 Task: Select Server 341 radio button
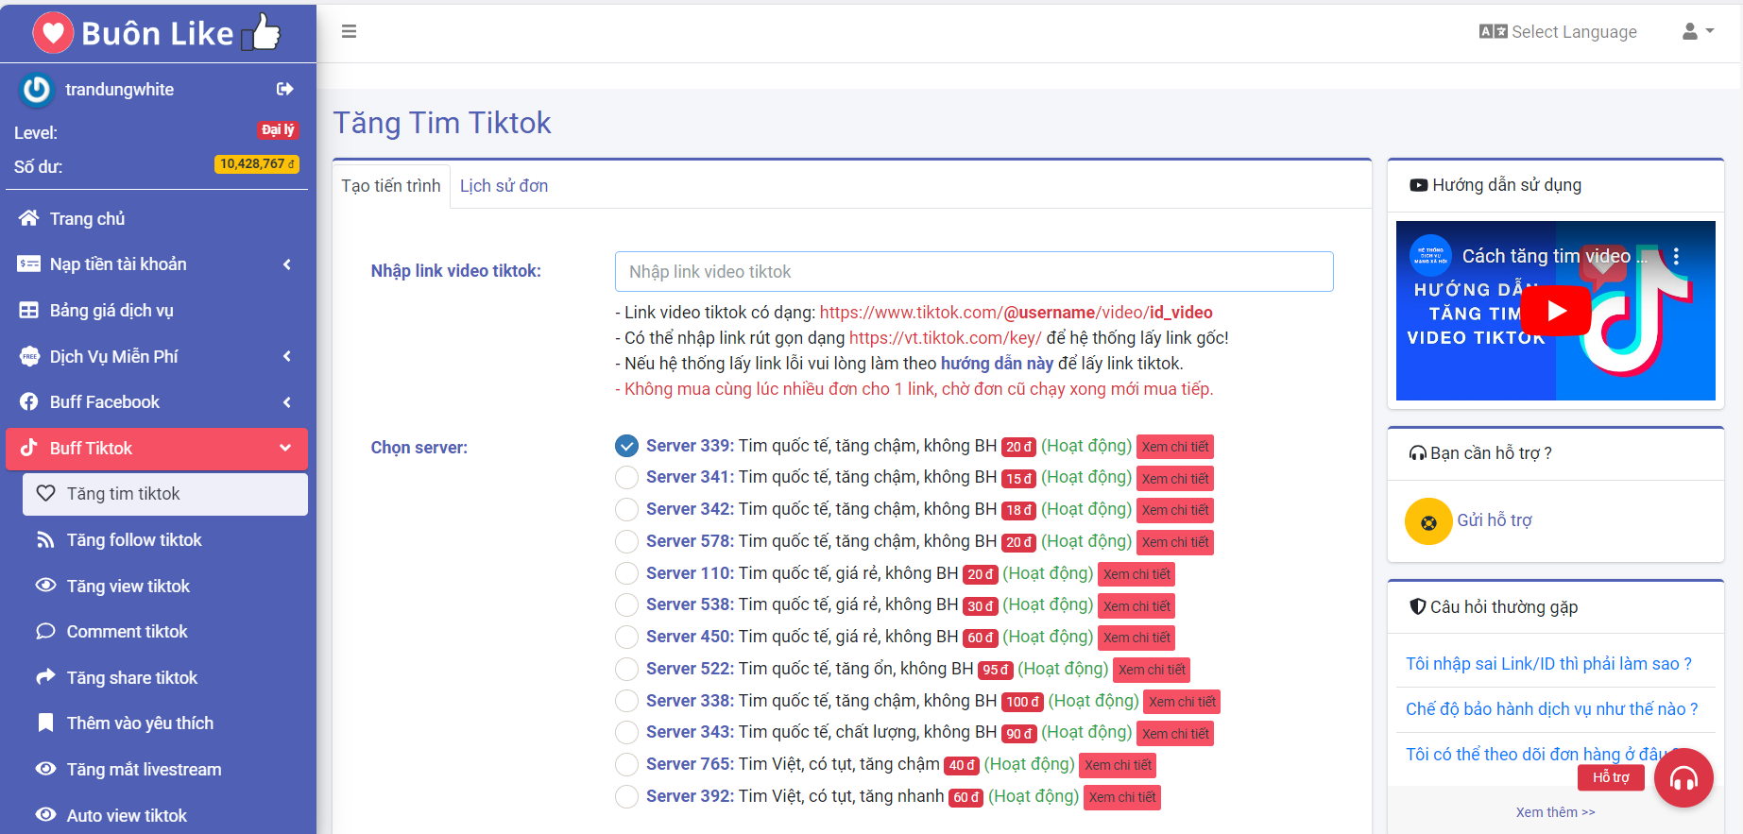tap(626, 478)
